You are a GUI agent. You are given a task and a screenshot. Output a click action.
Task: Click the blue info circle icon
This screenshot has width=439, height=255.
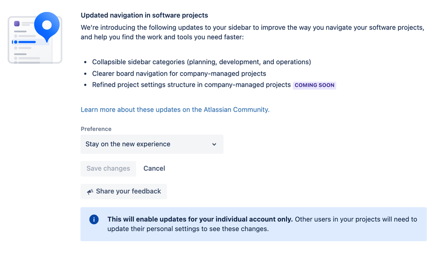tap(94, 219)
